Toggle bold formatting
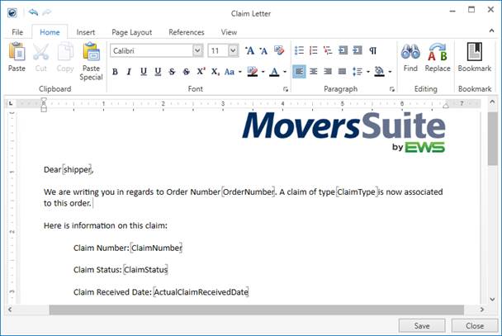 [115, 72]
